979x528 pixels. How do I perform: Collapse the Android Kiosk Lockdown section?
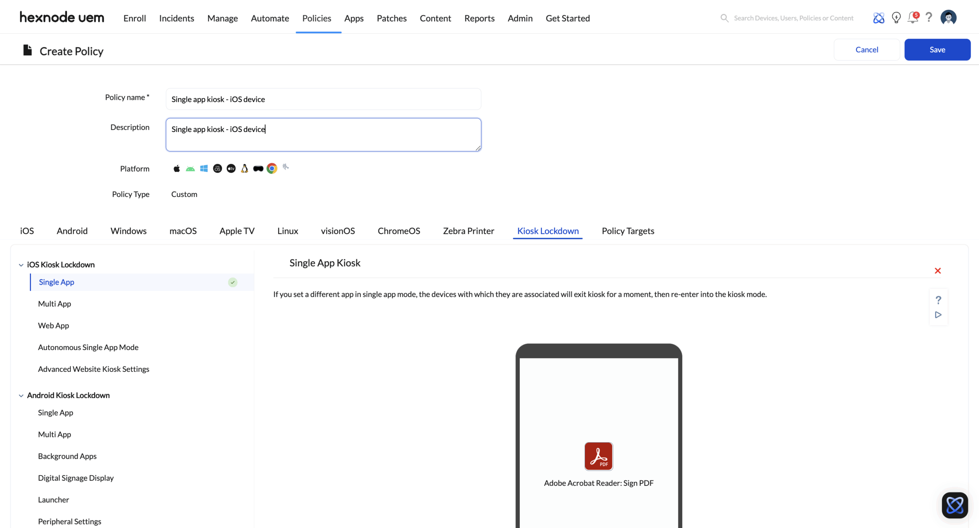point(21,396)
